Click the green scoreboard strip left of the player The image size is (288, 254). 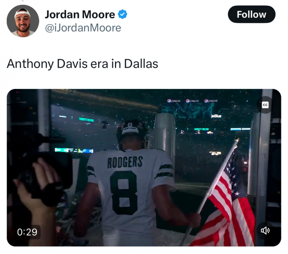[74, 150]
